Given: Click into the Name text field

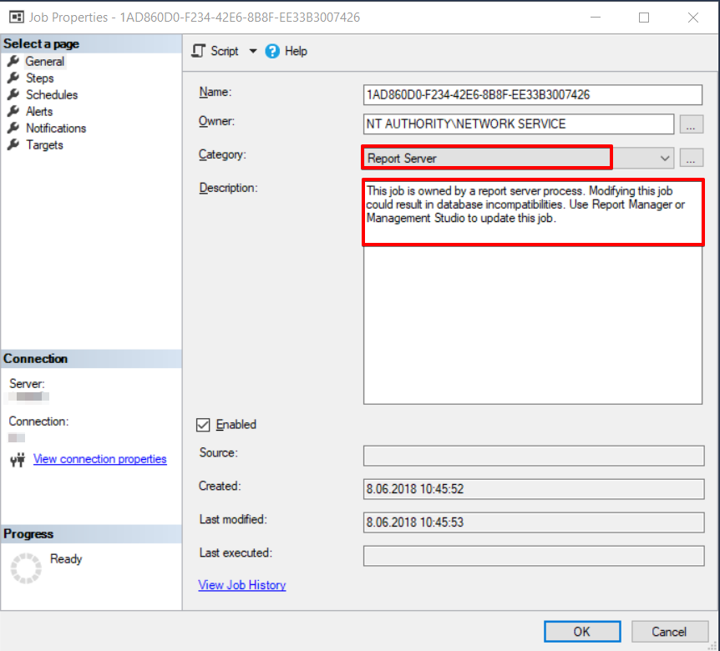Looking at the screenshot, I should pos(532,94).
